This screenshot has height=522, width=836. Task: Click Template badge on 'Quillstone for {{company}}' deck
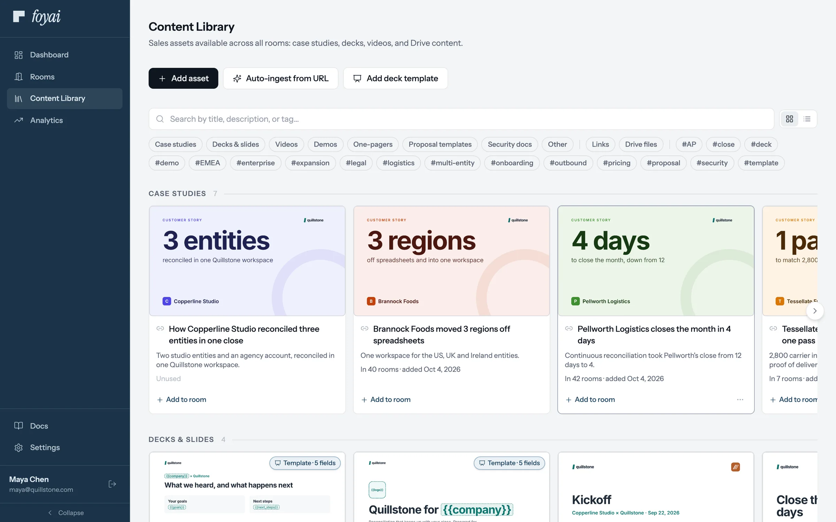click(x=509, y=463)
